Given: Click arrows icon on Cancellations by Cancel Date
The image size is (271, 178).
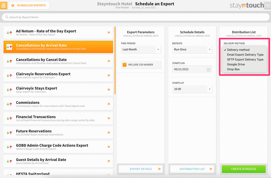Looking at the screenshot, I should click(9, 61).
